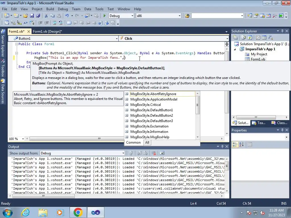The width and height of the screenshot is (291, 218).
Task: Click the Output pane horizontal scrollbar thumb
Action: (x=43, y=196)
